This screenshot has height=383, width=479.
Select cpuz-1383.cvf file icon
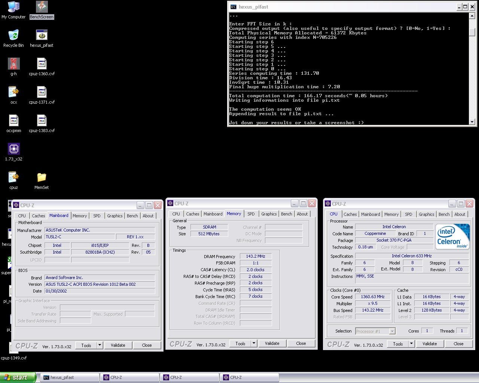pyautogui.click(x=42, y=124)
